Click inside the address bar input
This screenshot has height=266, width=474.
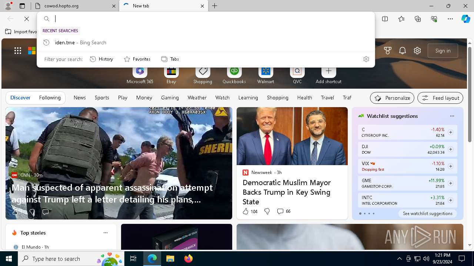pos(211,19)
